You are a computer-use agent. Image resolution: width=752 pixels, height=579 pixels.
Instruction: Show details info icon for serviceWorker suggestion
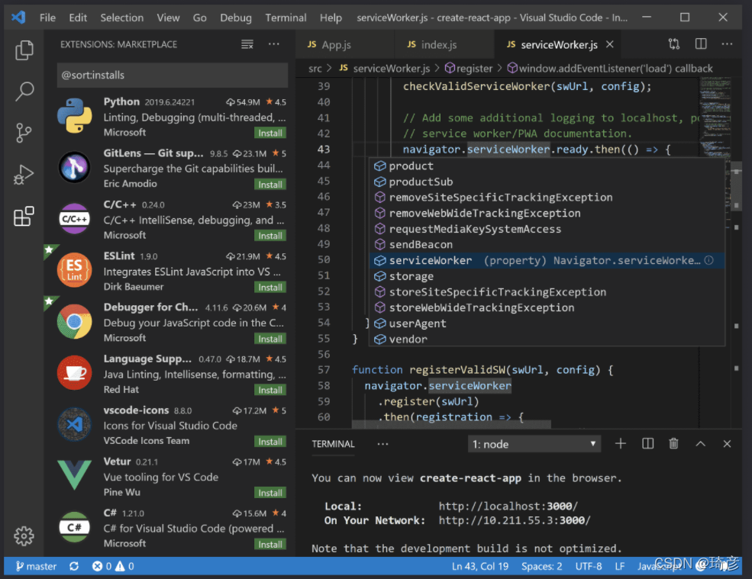[708, 260]
